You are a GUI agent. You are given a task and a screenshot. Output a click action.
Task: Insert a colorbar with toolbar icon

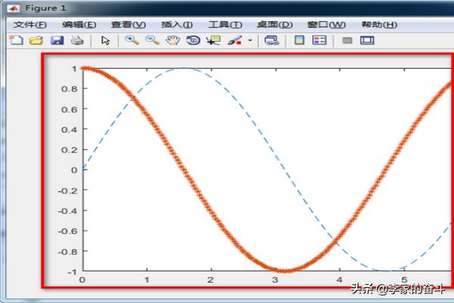[x=300, y=40]
